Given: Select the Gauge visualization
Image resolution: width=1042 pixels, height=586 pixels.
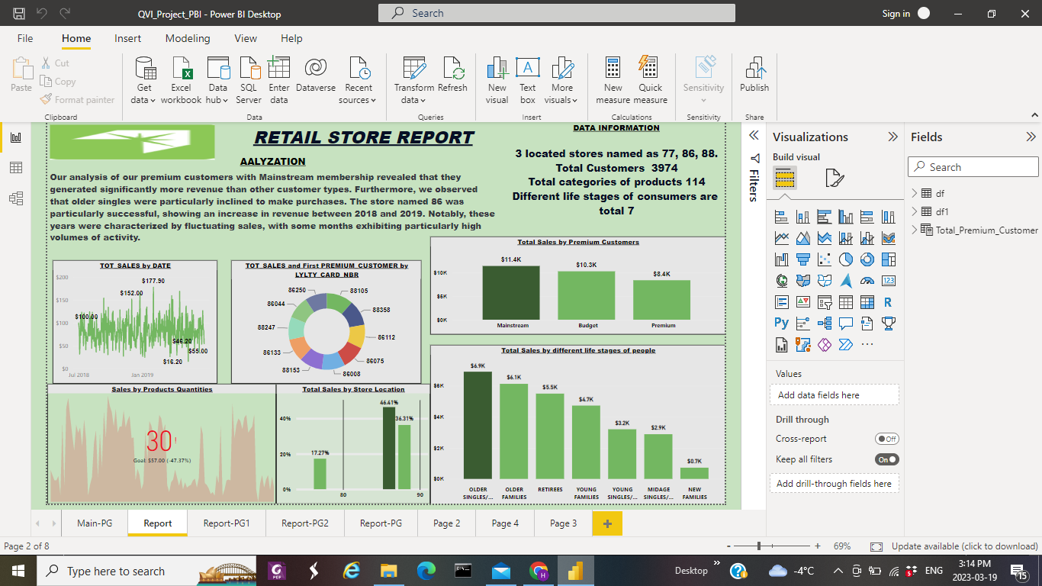Looking at the screenshot, I should point(867,280).
